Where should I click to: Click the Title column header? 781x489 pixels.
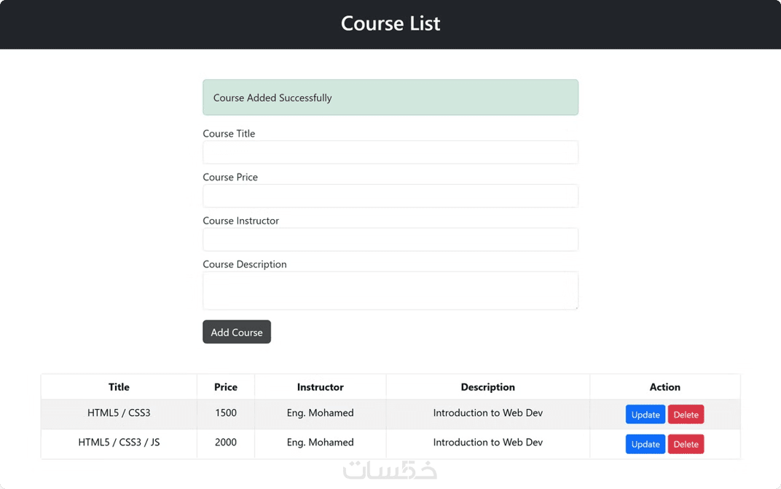[119, 387]
